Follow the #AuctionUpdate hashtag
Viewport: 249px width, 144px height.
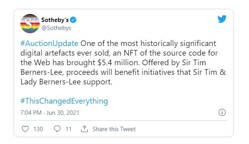(x=49, y=44)
